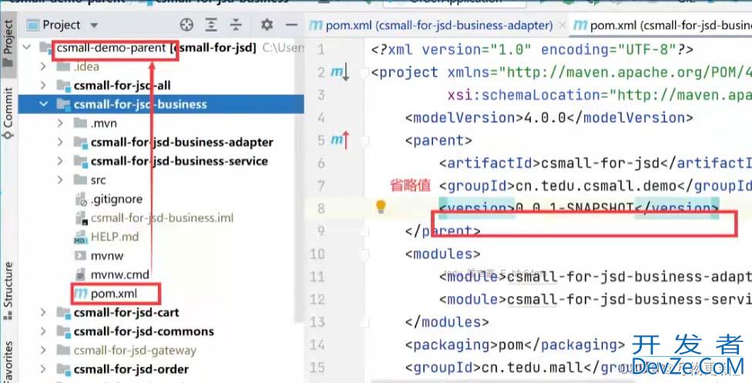Select the HELP.md file
This screenshot has height=383, width=752.
pos(161,237)
